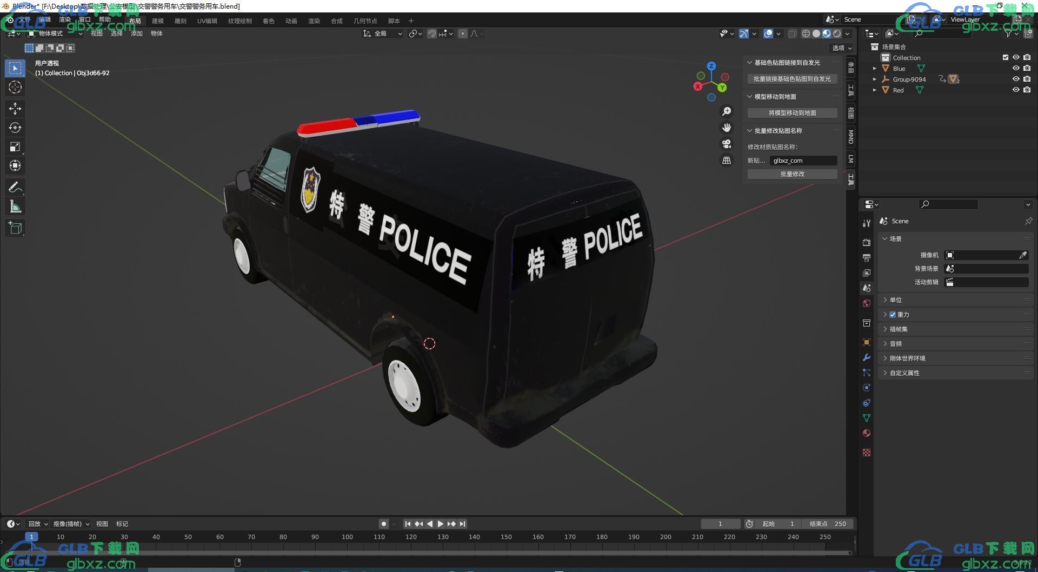The width and height of the screenshot is (1038, 572).
Task: Open the 编辑 menu in top bar
Action: (x=44, y=20)
